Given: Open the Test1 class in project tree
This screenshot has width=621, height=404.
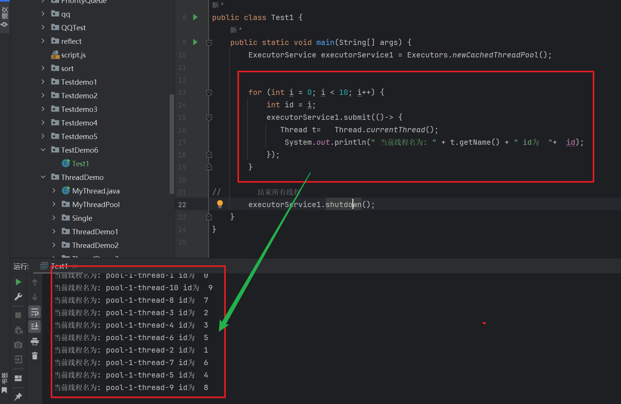Looking at the screenshot, I should (x=76, y=164).
